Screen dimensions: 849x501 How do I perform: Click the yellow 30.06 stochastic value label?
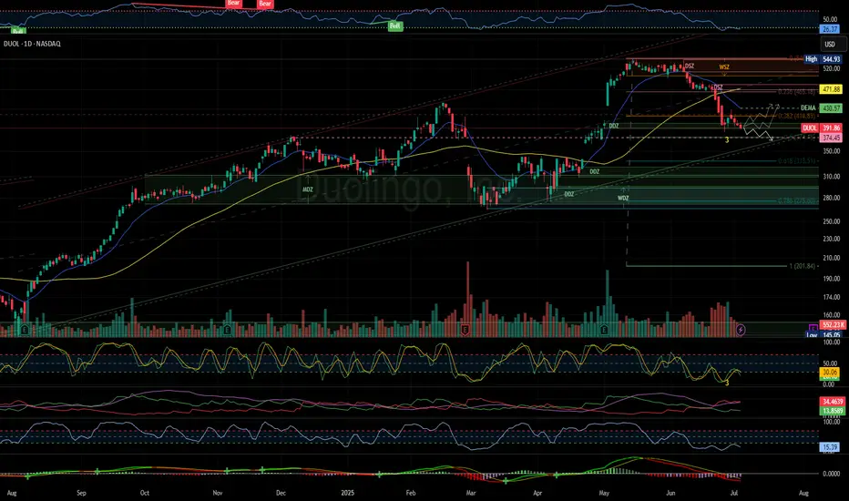(x=830, y=372)
